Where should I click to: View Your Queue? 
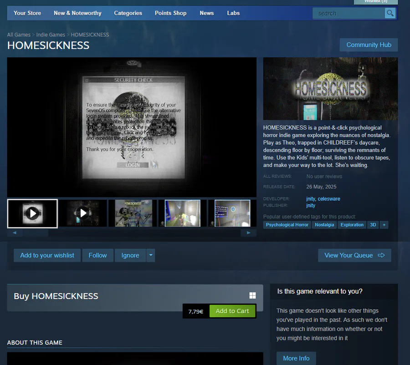[354, 255]
